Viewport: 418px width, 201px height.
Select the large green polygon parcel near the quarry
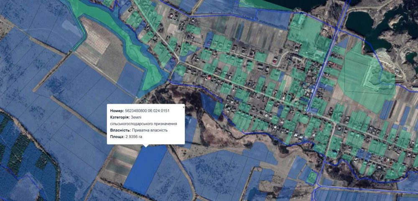366,77
